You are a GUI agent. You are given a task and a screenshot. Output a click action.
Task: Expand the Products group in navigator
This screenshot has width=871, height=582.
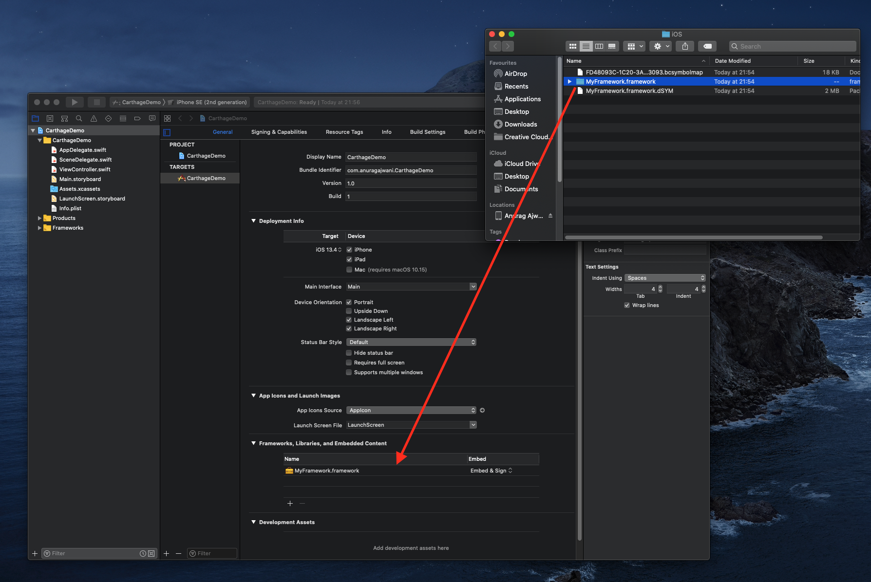coord(39,218)
